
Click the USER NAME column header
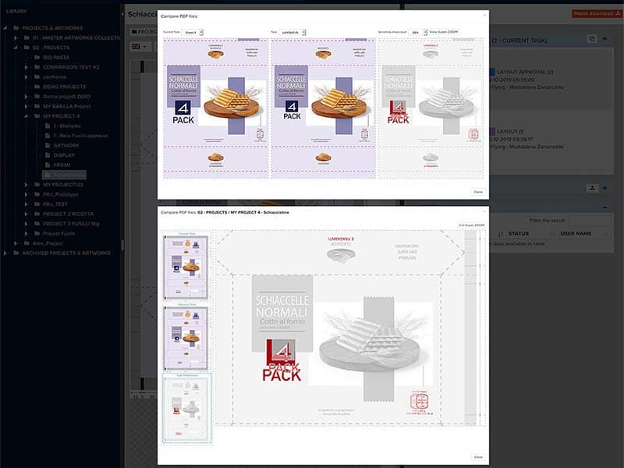(576, 233)
